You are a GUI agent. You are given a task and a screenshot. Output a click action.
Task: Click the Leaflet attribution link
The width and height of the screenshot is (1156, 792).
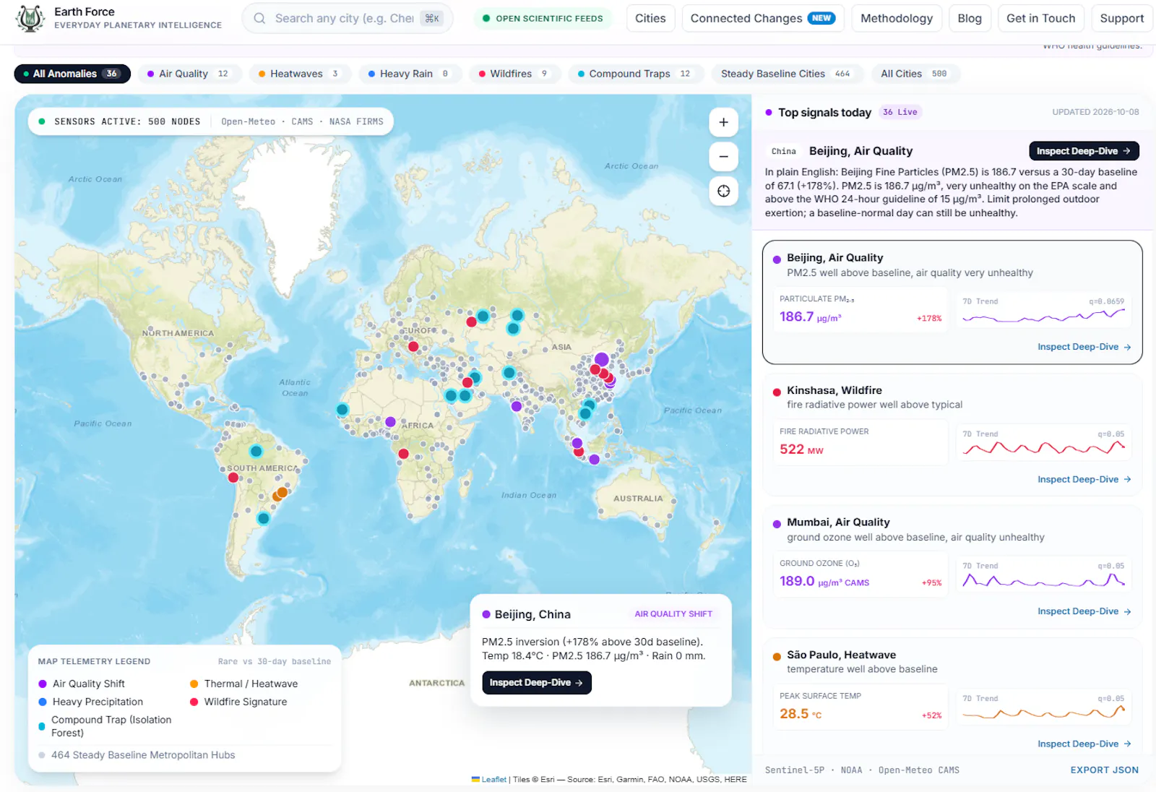[493, 779]
